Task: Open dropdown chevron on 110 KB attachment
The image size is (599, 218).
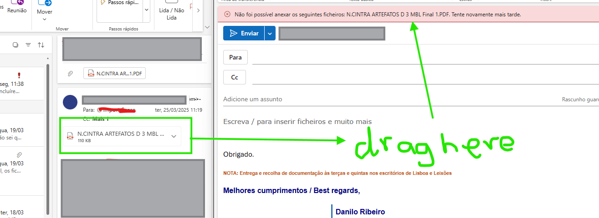Action: click(174, 136)
